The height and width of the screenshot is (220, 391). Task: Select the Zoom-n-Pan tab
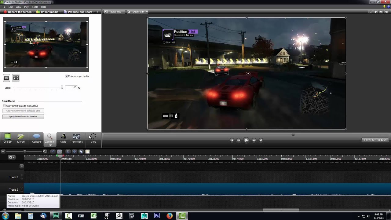point(50,140)
